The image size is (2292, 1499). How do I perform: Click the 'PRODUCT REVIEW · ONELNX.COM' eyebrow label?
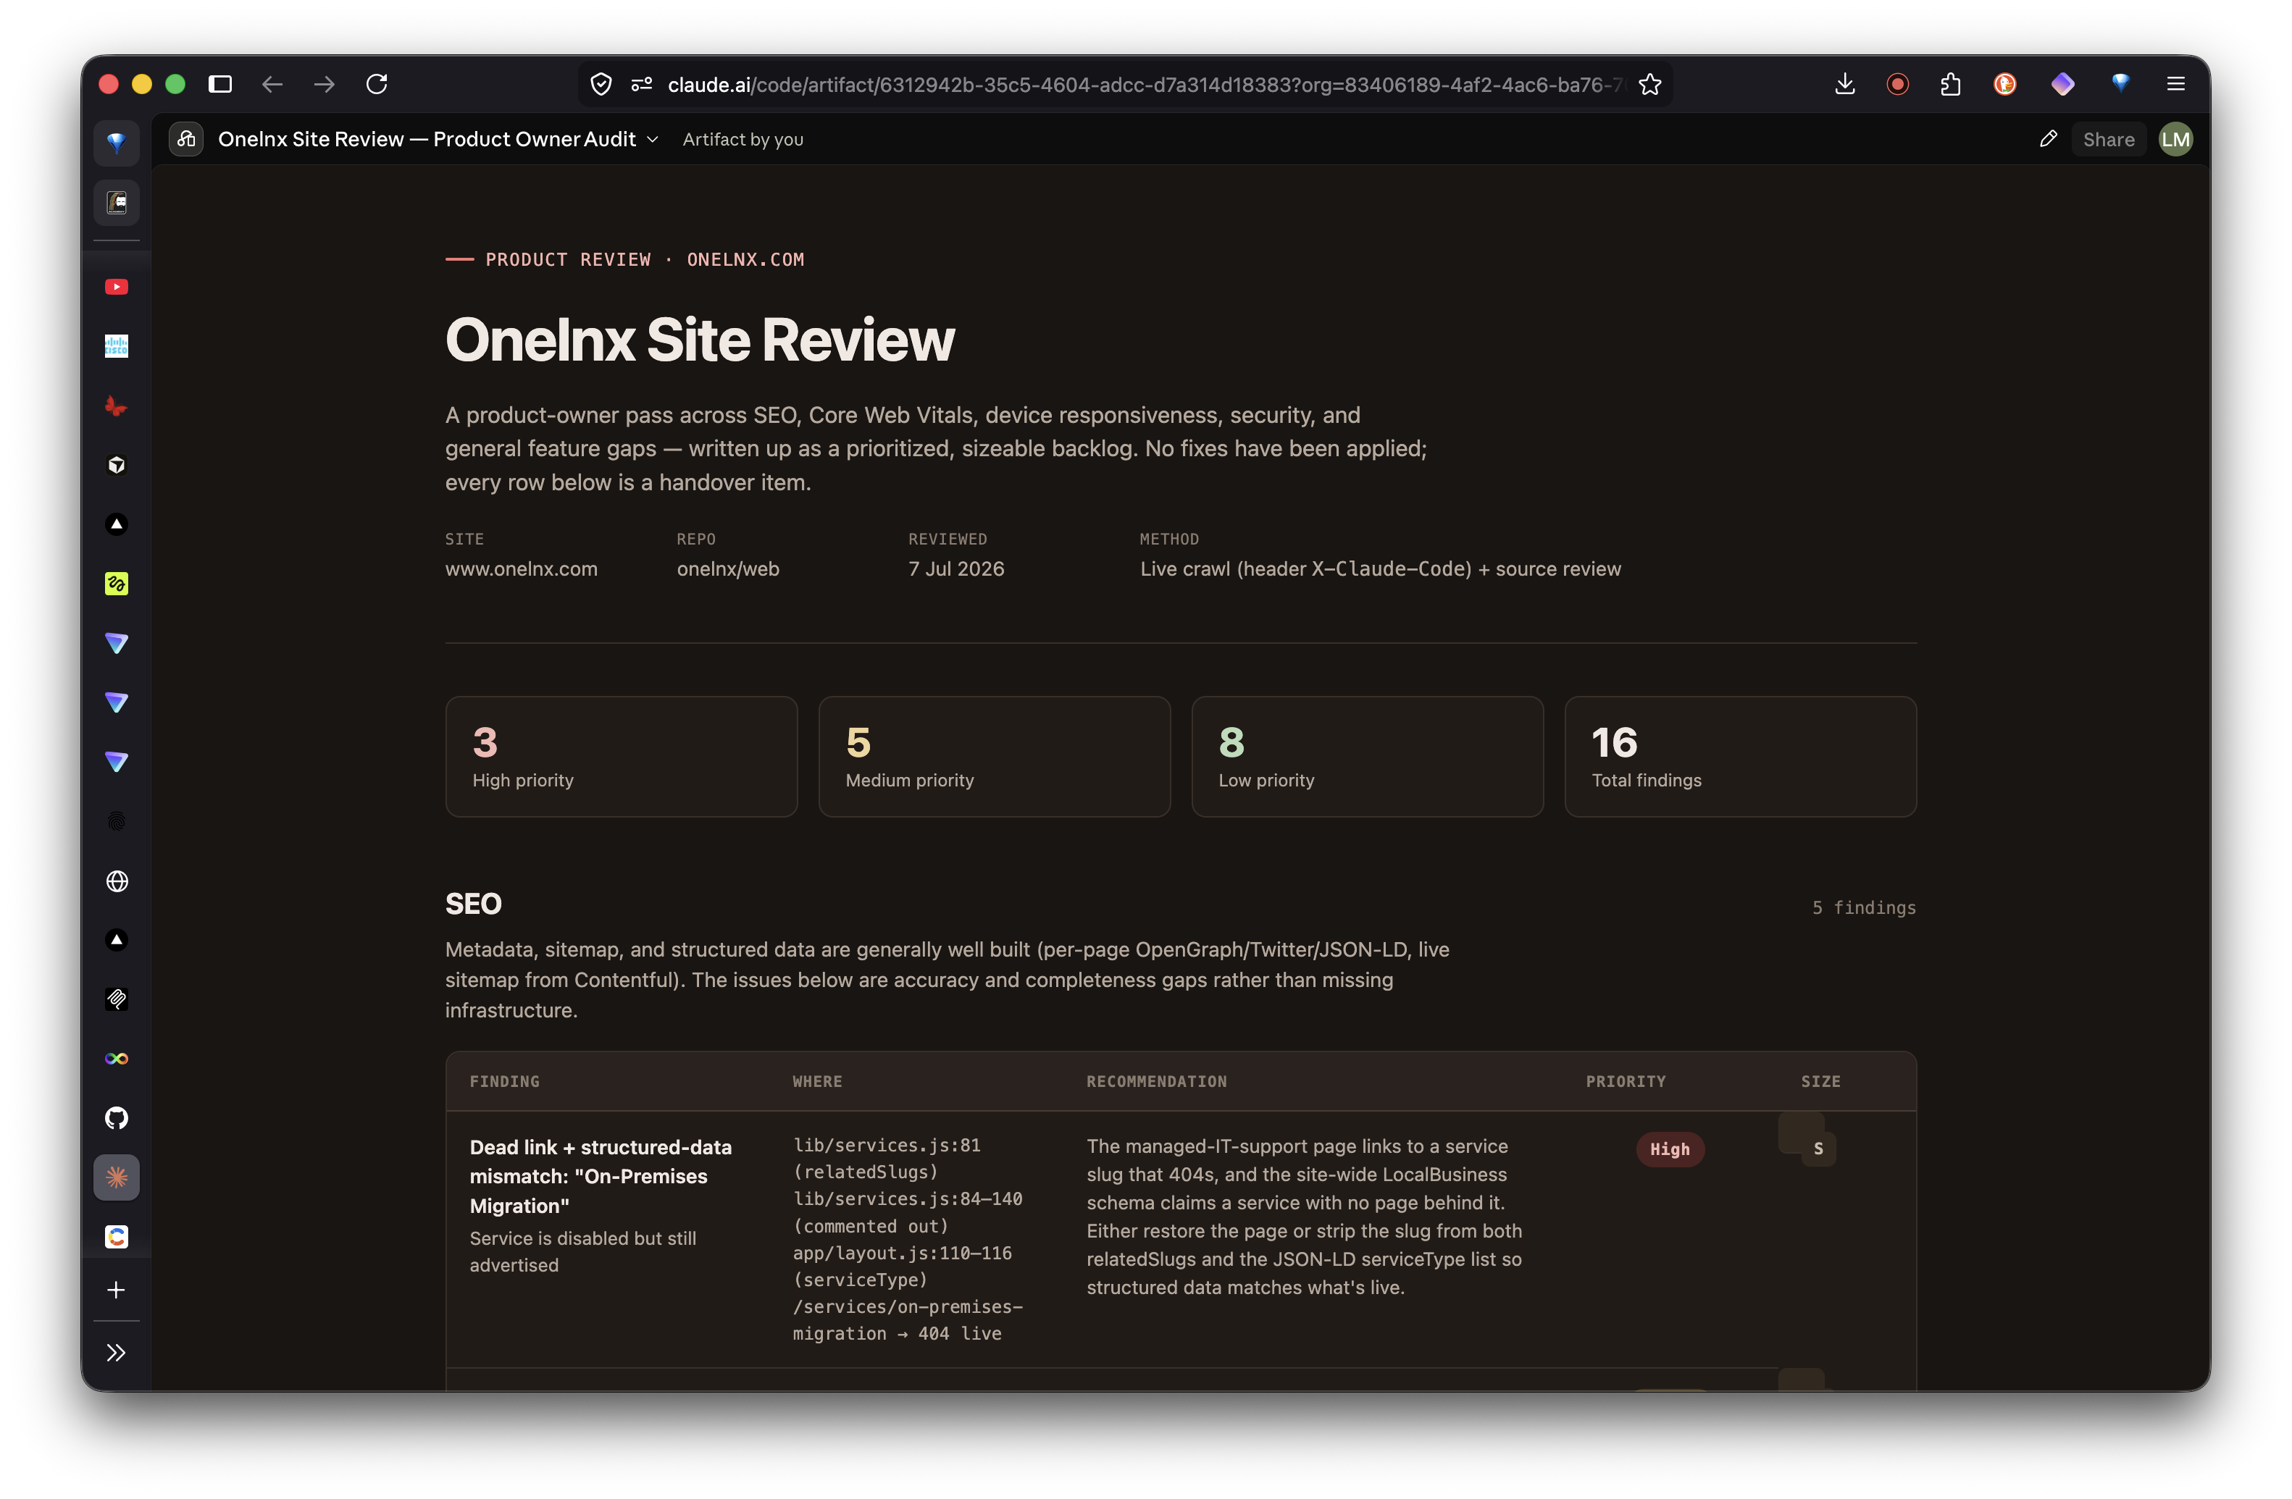644,260
